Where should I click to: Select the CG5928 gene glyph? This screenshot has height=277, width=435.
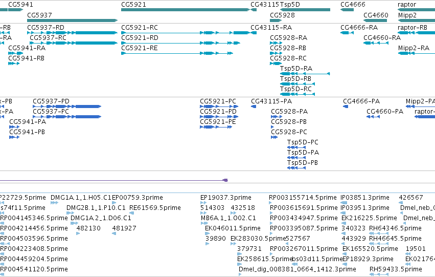(x=276, y=20)
